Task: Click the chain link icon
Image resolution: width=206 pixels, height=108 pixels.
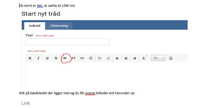Action: (x=65, y=58)
